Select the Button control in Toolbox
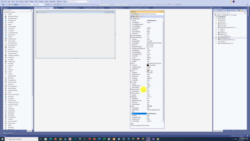The image size is (250, 141). [10, 25]
